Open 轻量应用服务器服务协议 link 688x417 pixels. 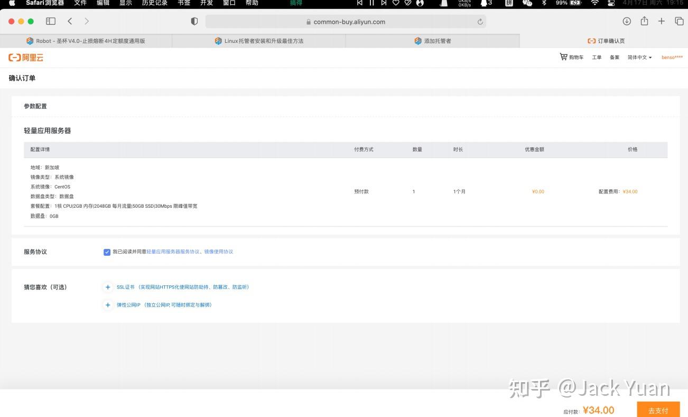coord(173,252)
